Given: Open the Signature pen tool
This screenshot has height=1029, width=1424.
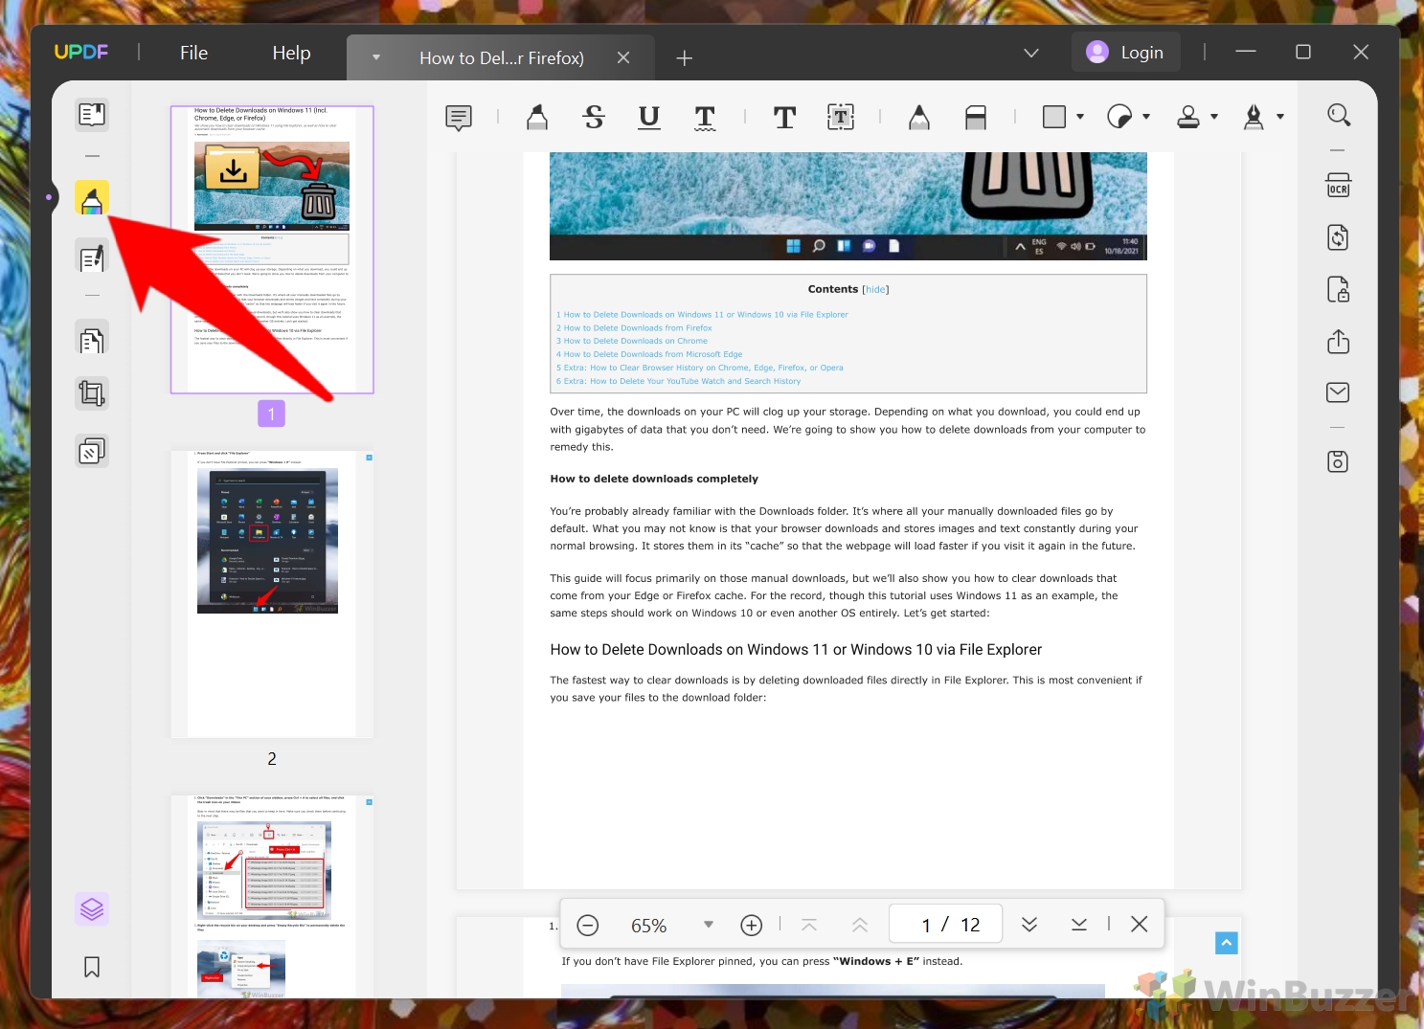Looking at the screenshot, I should click(1254, 117).
